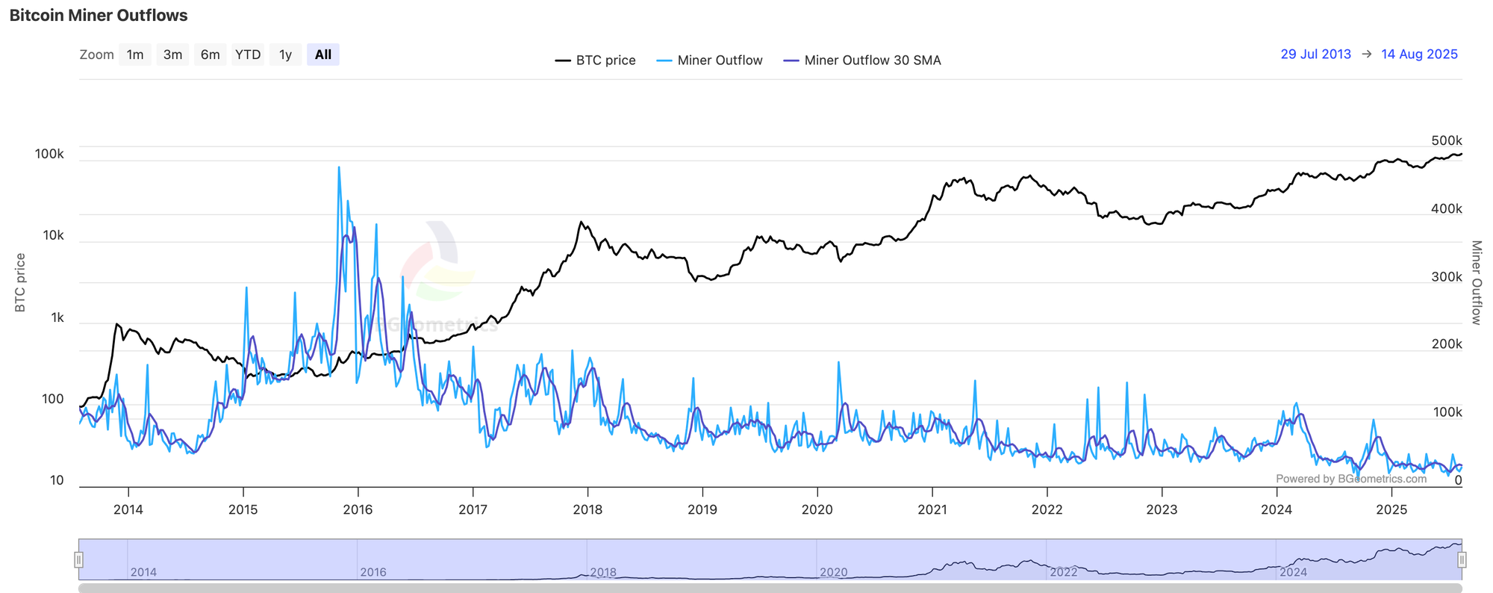Image resolution: width=1493 pixels, height=593 pixels.
Task: Click the 2018 label in navigator
Action: click(x=603, y=572)
